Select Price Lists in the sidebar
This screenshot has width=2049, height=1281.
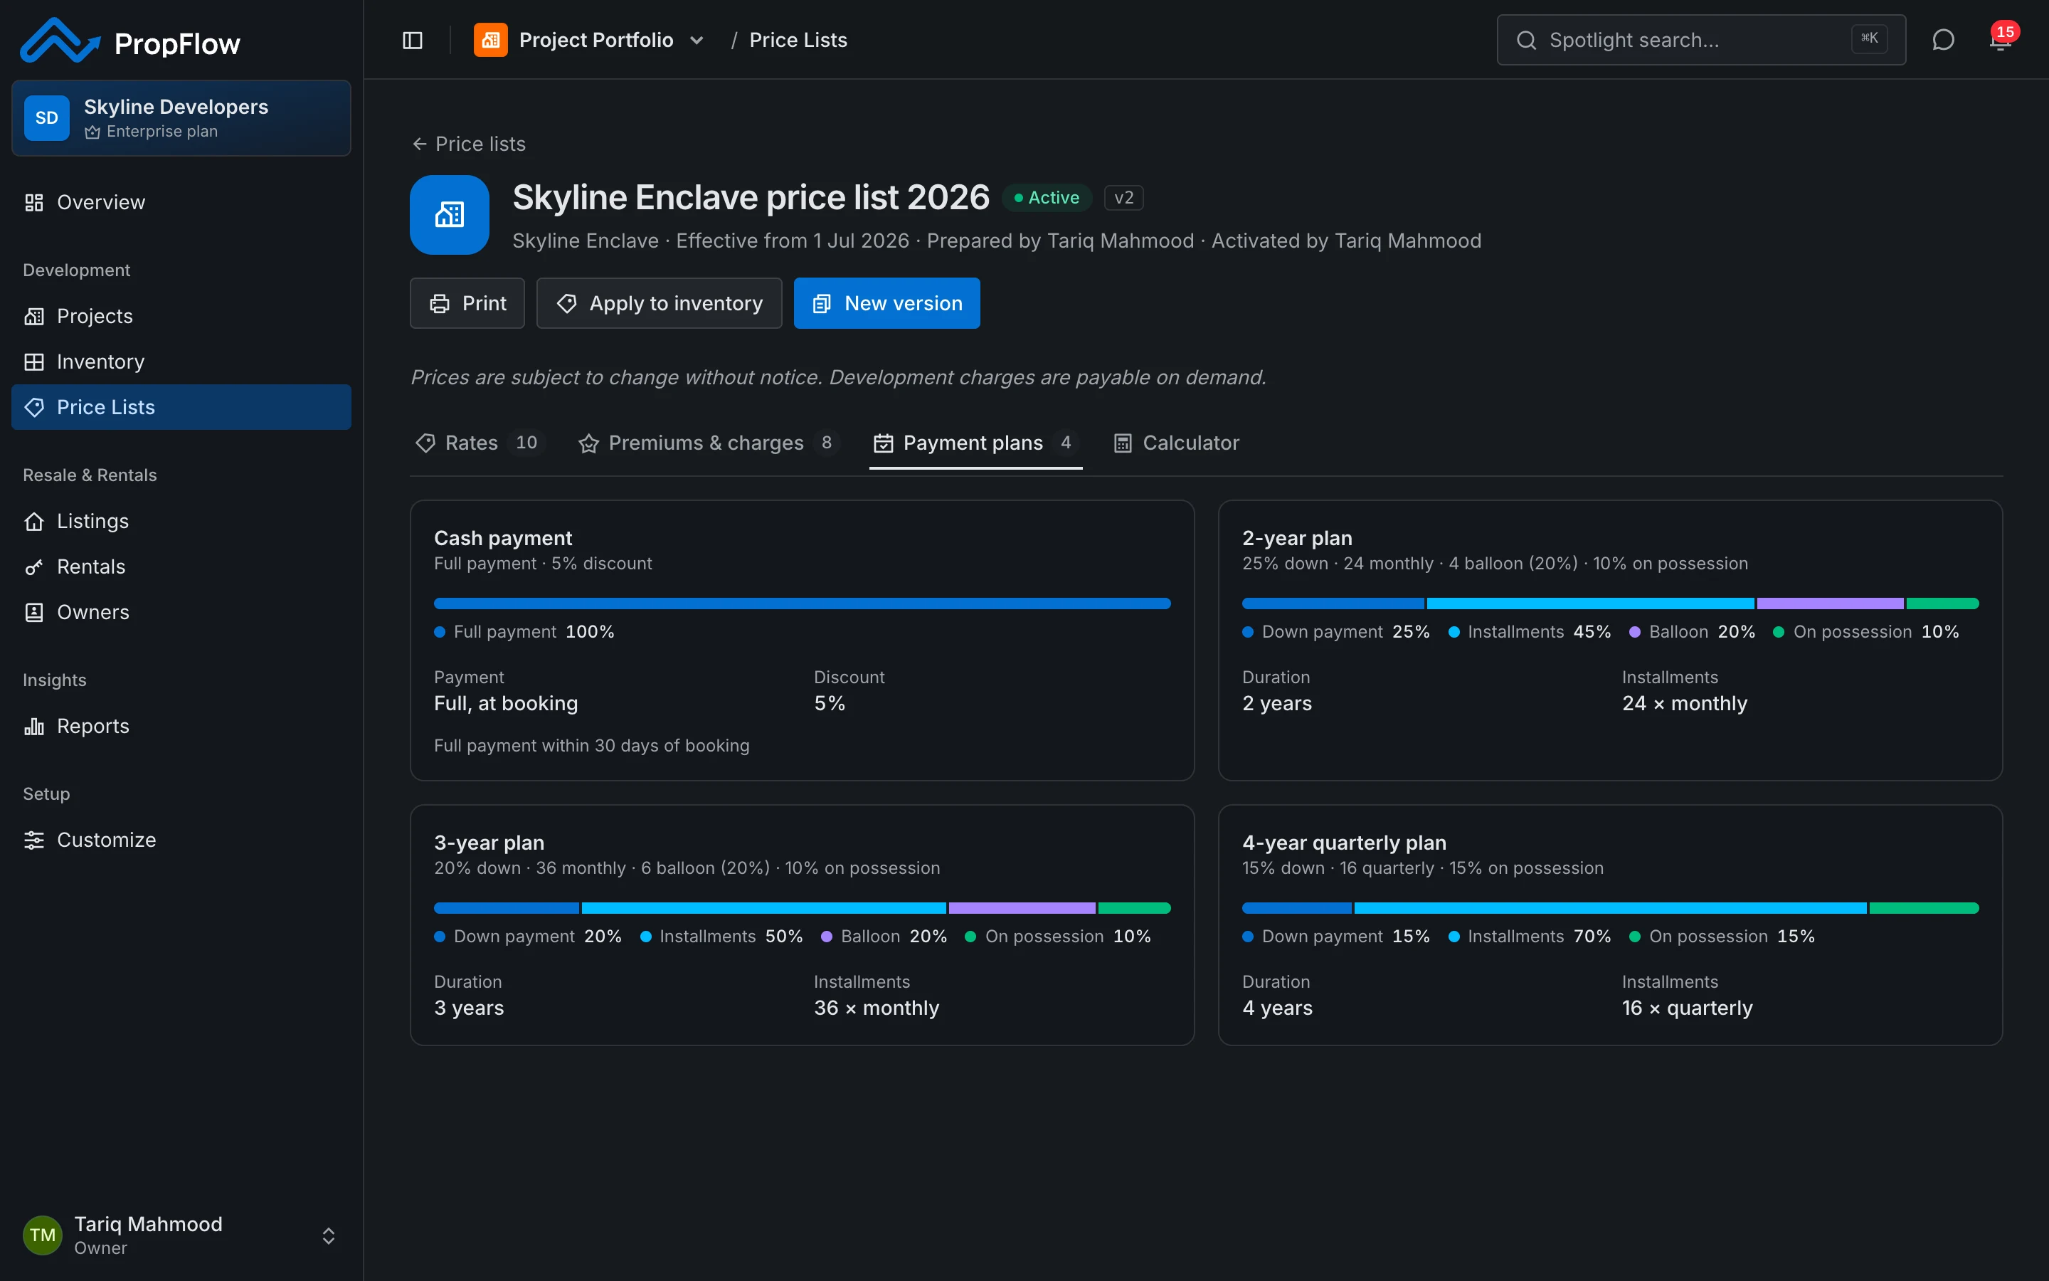coord(181,408)
